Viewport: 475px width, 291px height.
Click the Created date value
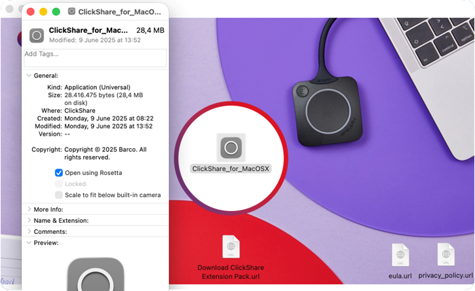109,119
